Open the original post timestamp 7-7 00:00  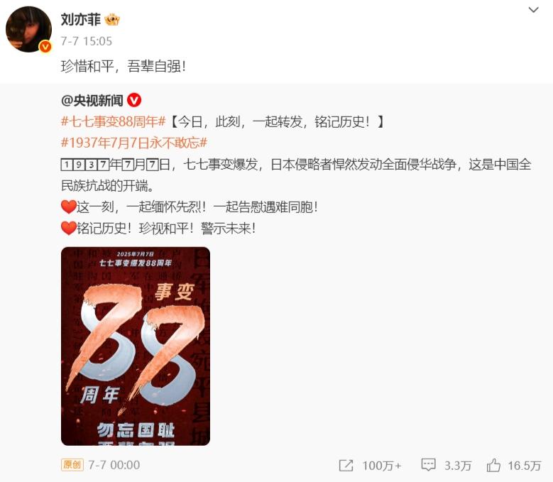114,465
